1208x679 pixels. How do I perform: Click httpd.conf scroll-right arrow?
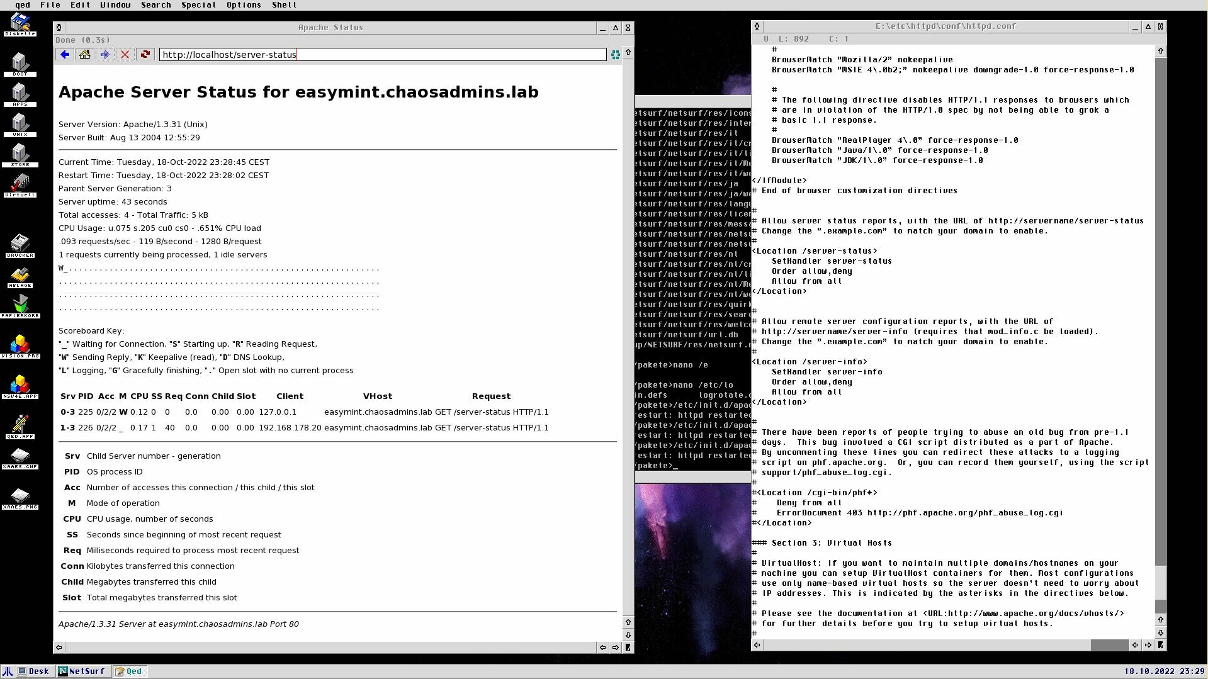[x=1148, y=645]
